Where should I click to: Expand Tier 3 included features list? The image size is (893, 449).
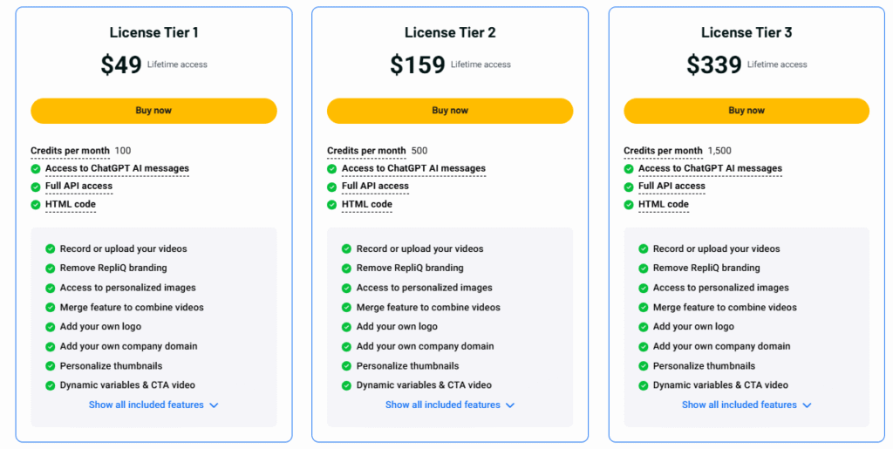pos(746,405)
